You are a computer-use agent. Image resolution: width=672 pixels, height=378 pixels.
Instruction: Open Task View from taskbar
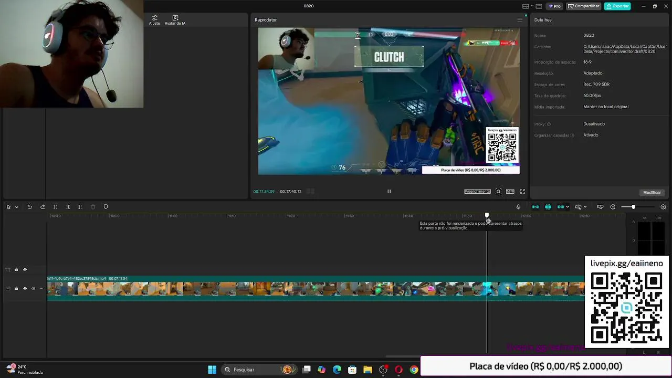click(x=307, y=370)
